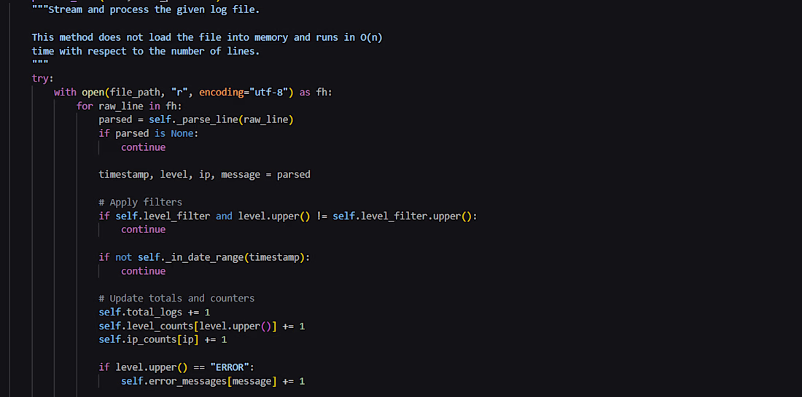
Task: Click continue below the level_filter check
Action: coord(143,230)
